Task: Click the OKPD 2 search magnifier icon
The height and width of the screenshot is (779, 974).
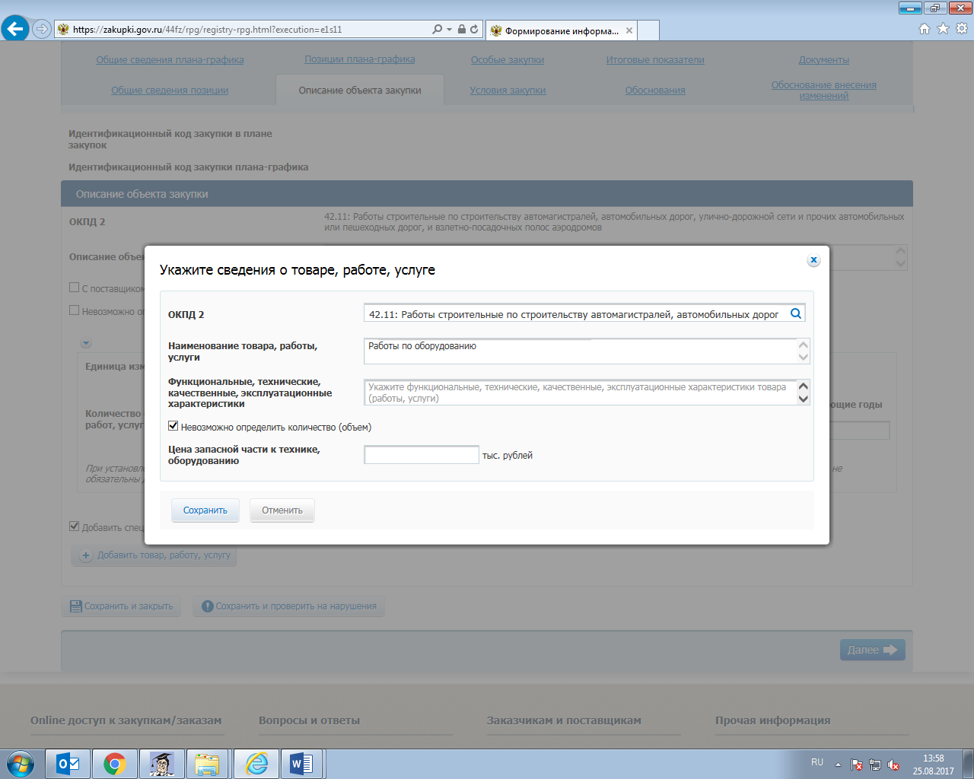Action: pyautogui.click(x=796, y=313)
